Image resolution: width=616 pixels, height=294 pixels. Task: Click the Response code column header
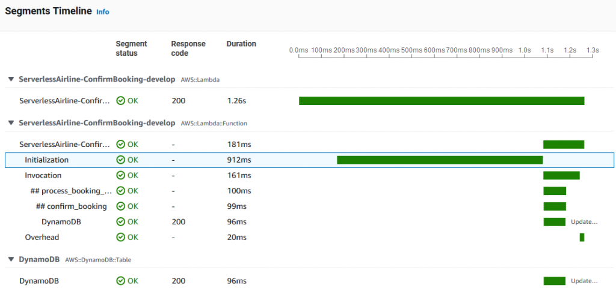pyautogui.click(x=188, y=48)
